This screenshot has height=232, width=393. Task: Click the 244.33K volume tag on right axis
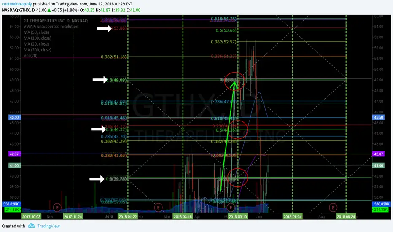coord(381,209)
